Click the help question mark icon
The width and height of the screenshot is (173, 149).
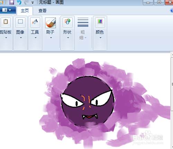pos(172,11)
